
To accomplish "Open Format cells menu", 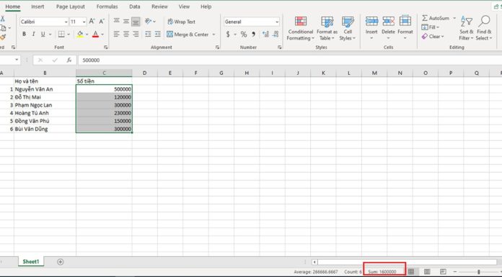I will [x=405, y=28].
